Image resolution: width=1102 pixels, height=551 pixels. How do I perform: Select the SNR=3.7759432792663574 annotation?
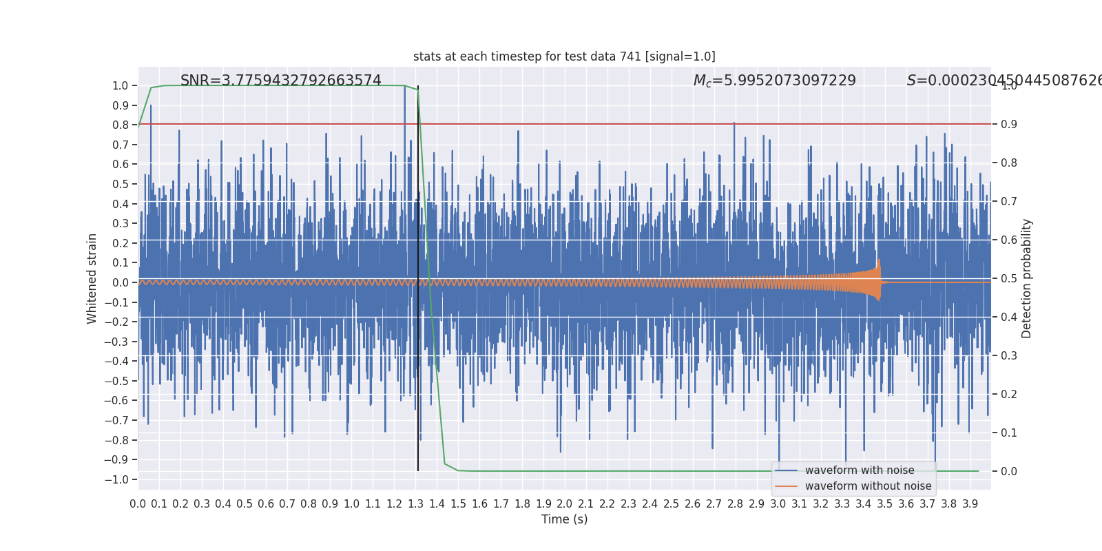[x=281, y=81]
